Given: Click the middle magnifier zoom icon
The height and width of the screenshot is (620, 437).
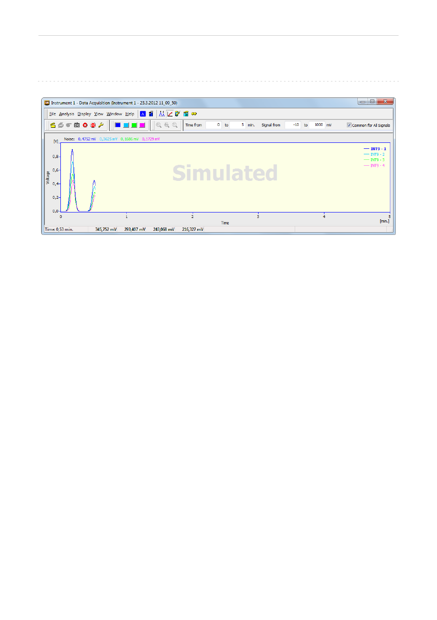Looking at the screenshot, I should coord(167,125).
